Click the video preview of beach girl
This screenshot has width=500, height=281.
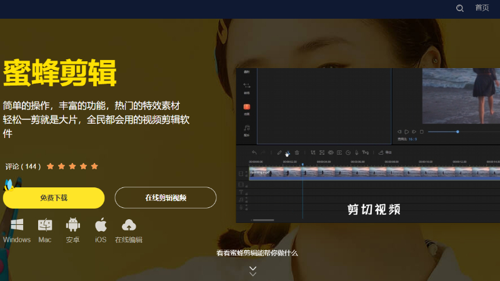461,96
